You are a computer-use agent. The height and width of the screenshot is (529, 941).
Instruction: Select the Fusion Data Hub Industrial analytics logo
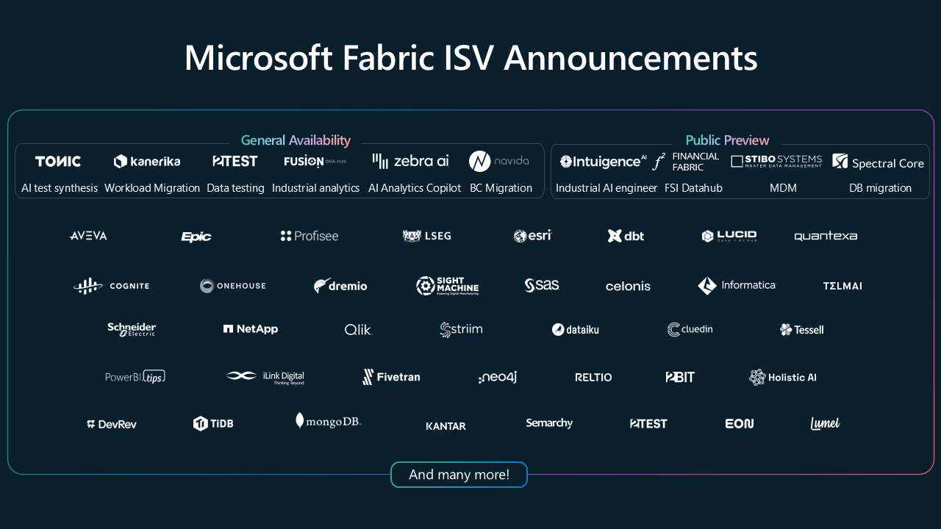(x=315, y=161)
